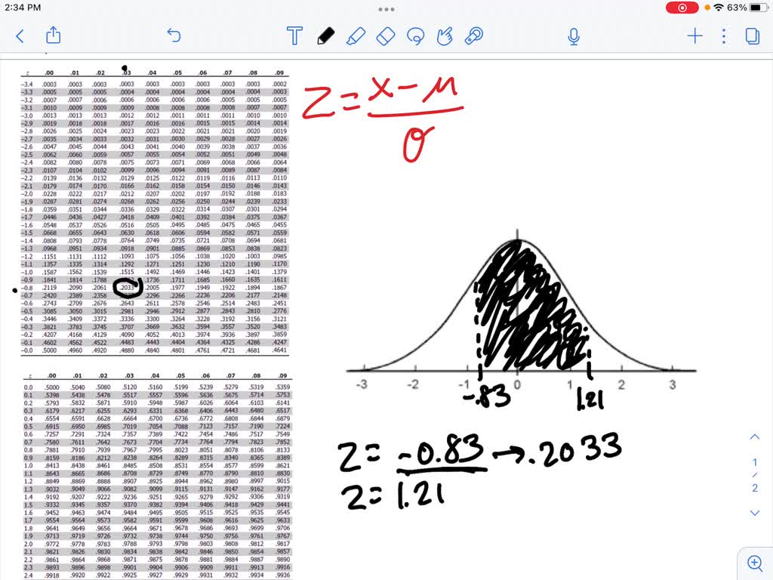Open the three-dot options menu
Screen dimensions: 773x580
click(x=722, y=35)
